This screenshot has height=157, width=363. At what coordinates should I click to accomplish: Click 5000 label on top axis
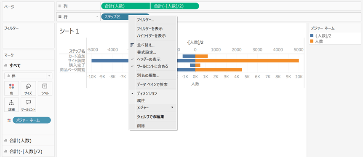point(299,50)
